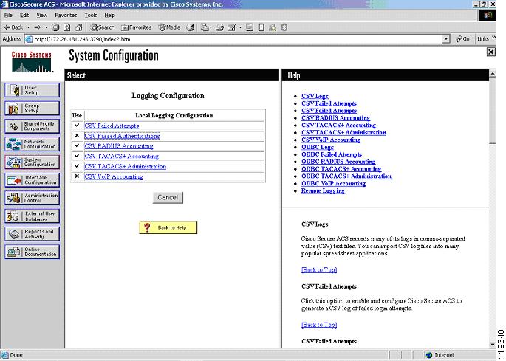Click into the address URL field

tap(234, 39)
